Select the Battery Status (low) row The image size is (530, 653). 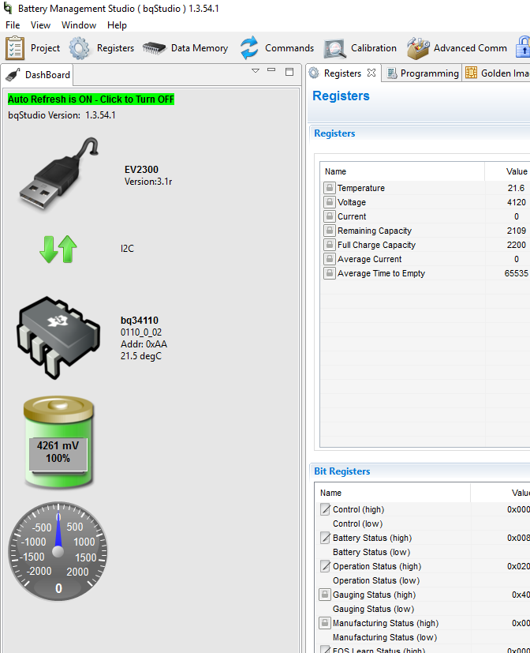coord(422,552)
